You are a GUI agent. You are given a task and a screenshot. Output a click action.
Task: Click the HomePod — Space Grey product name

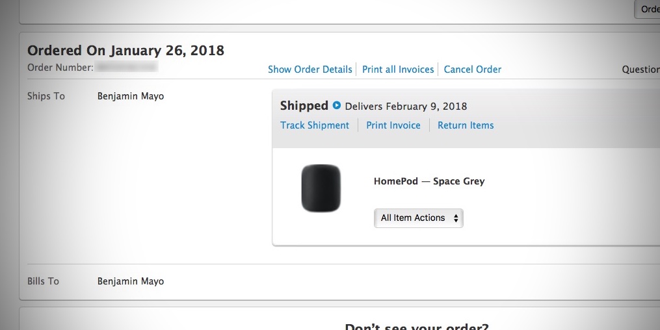click(x=429, y=181)
